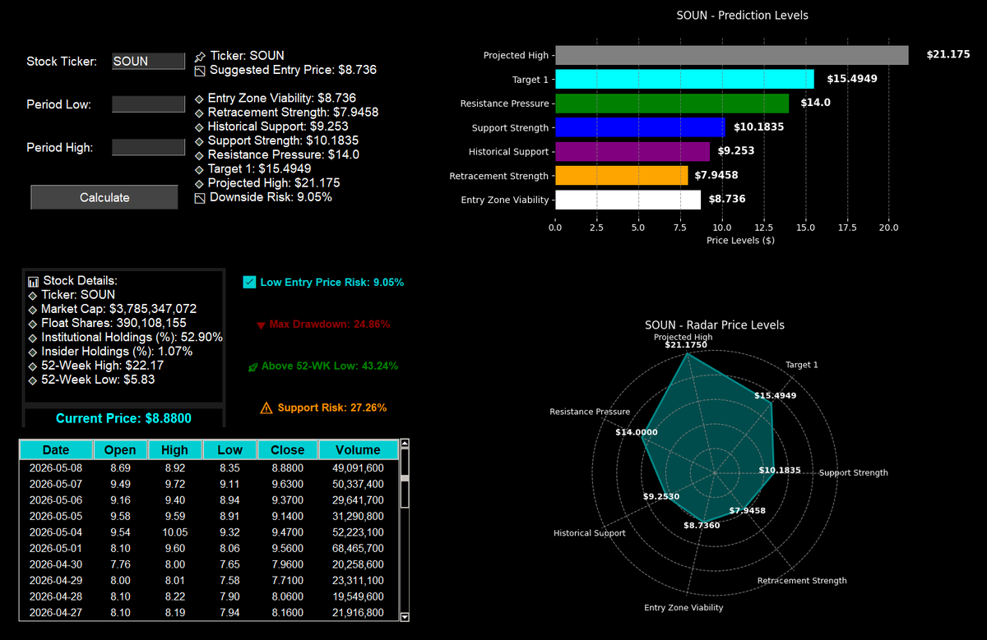
Task: Click the pin icon next to Ticker: SOUN
Action: [x=200, y=57]
